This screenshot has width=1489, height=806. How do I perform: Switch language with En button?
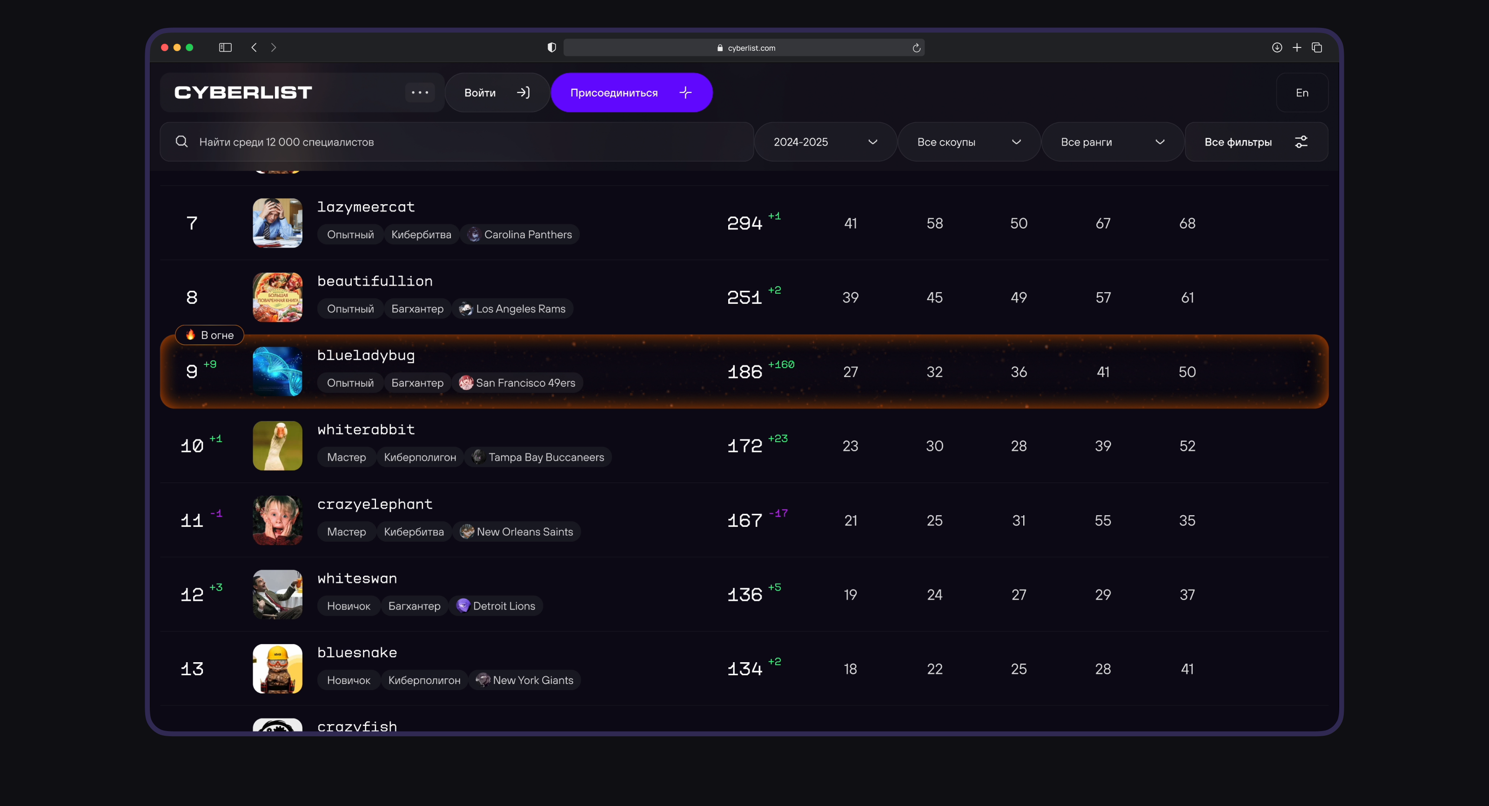(1302, 93)
